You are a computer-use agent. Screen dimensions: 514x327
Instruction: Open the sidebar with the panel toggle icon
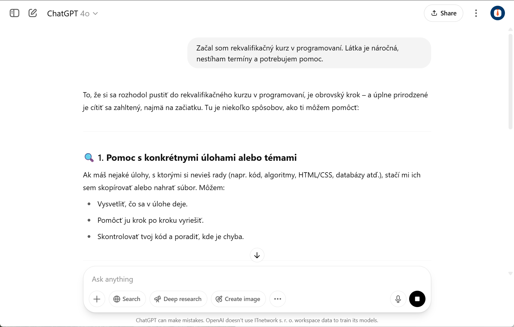point(14,13)
